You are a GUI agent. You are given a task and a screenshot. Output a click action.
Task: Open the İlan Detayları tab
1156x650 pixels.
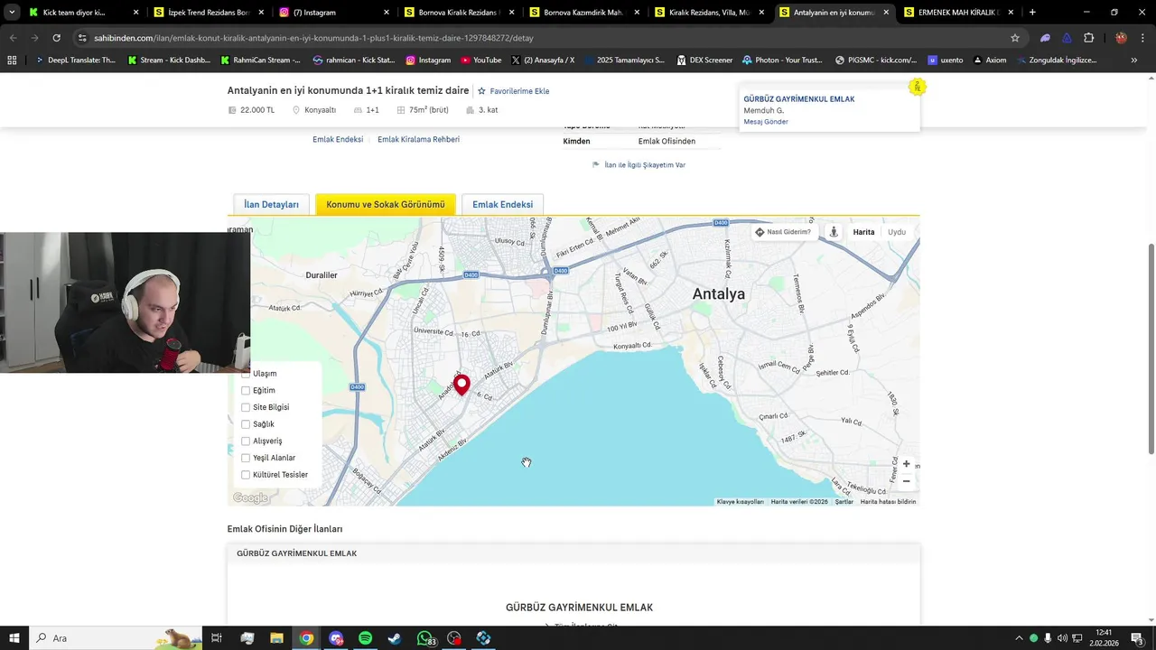pos(271,205)
